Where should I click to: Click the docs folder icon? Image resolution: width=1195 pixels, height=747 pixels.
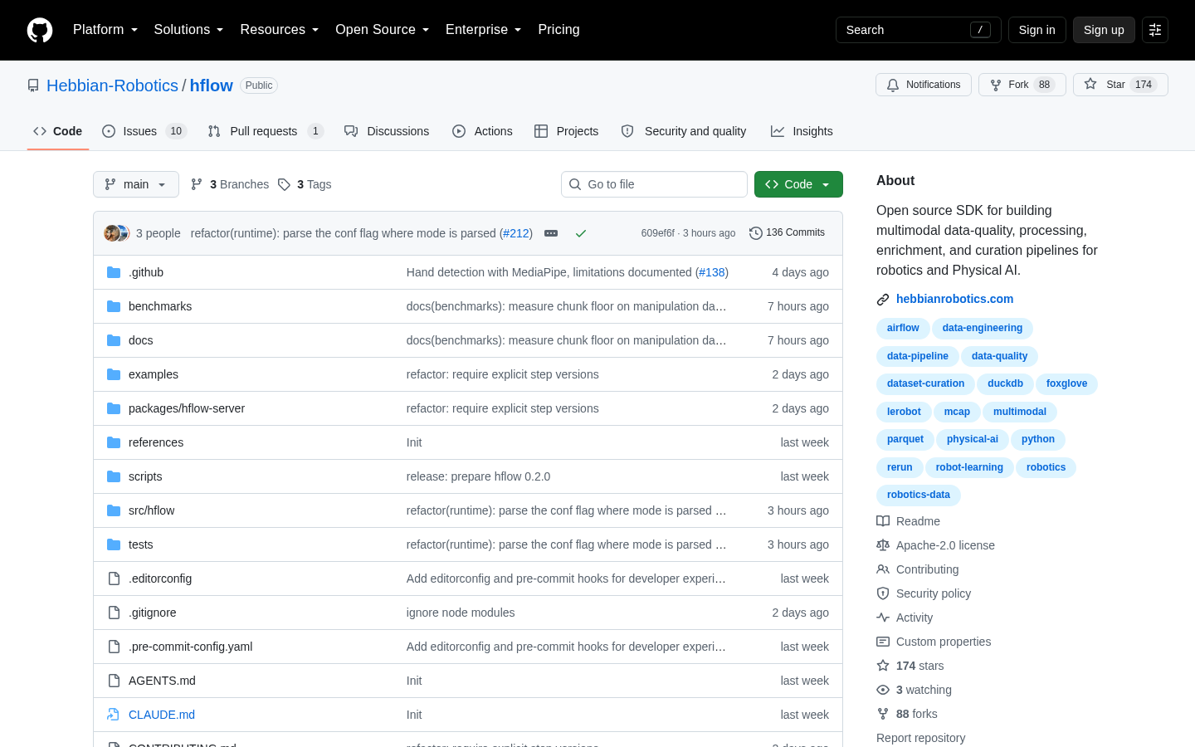(114, 340)
